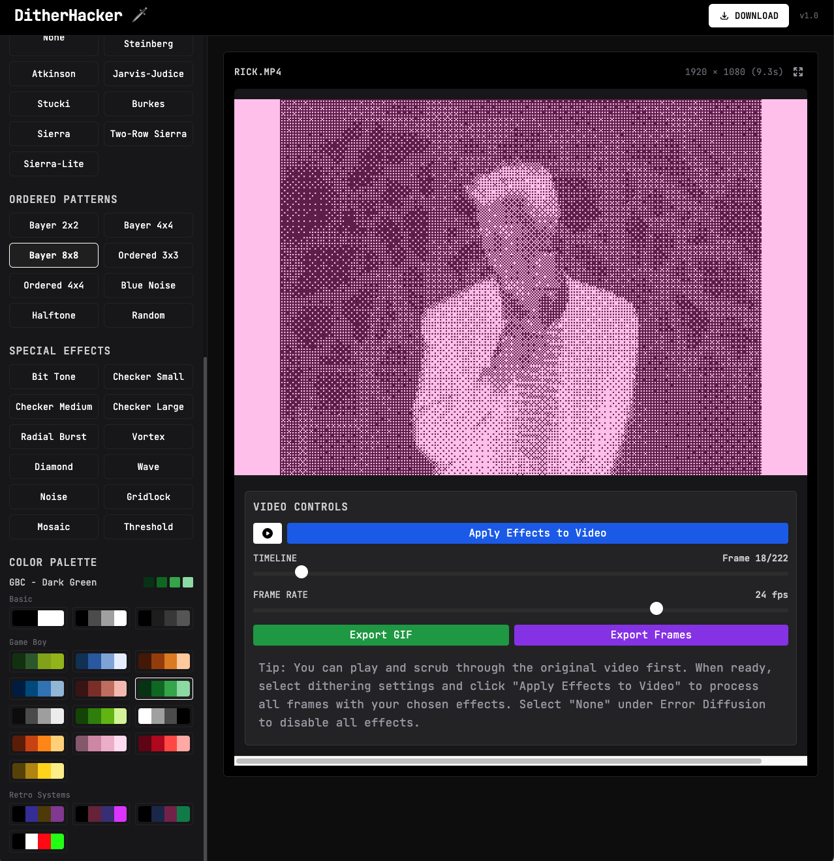Choose Checker Large effect

click(x=148, y=407)
